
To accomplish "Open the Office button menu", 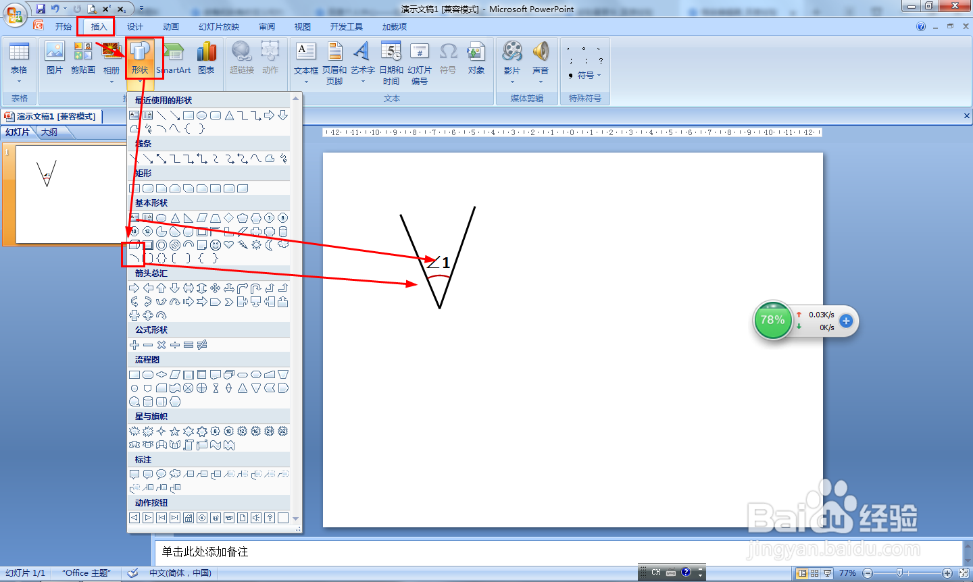I will coord(15,14).
